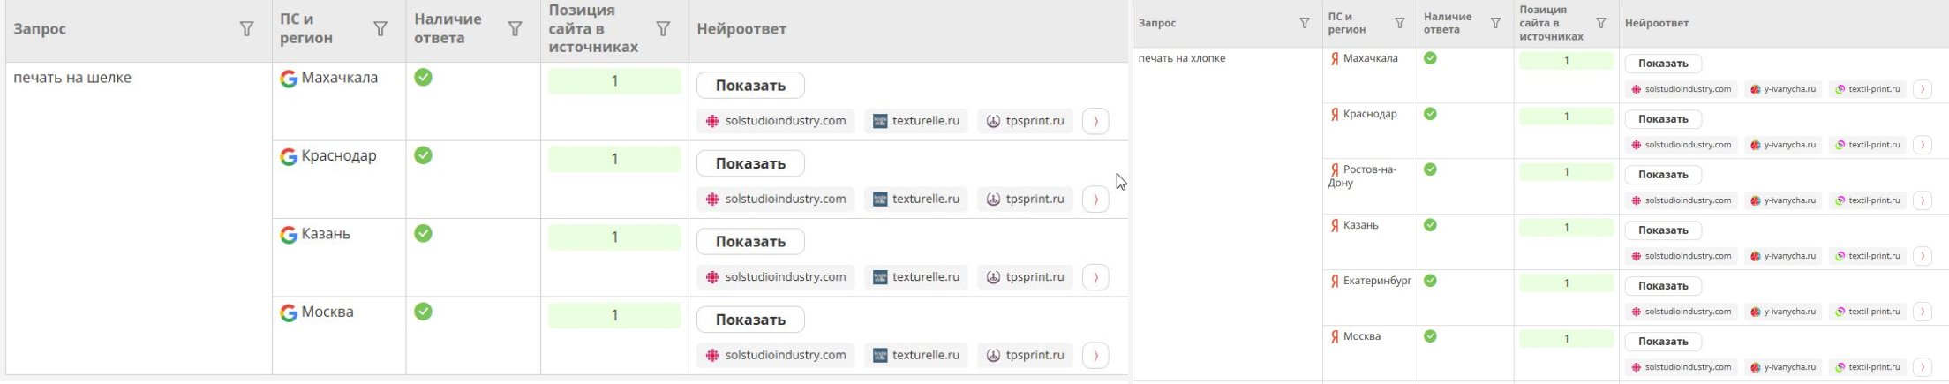This screenshot has height=384, width=1949.
Task: Click the Yandex icon beside Екатеринбург
Action: (x=1335, y=282)
